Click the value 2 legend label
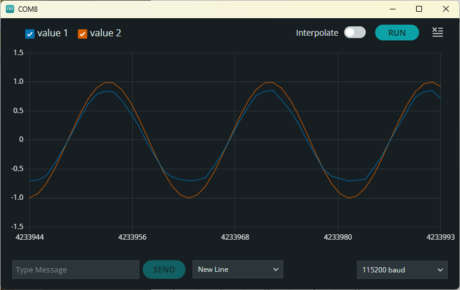This screenshot has height=290, width=460. tap(105, 33)
